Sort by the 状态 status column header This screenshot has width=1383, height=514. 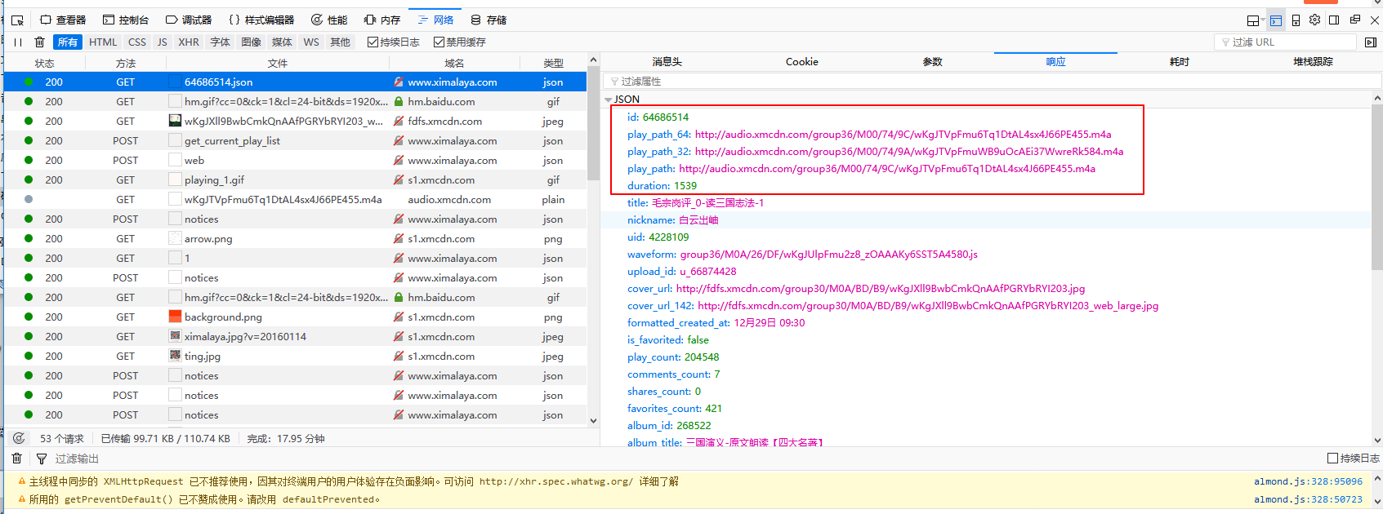pos(44,63)
